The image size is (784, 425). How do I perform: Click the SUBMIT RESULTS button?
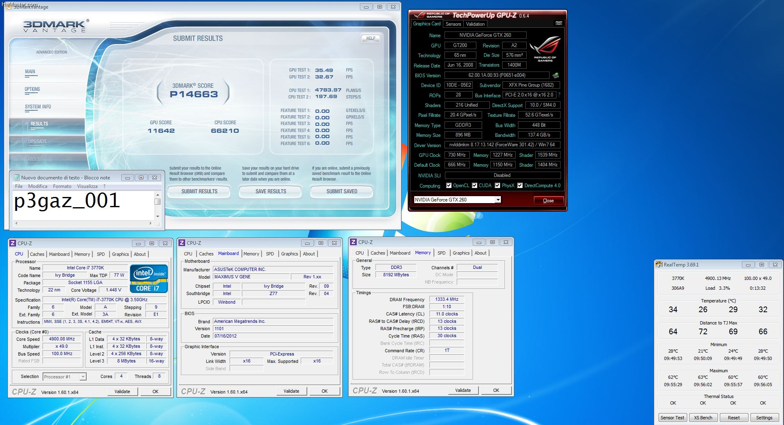coord(199,191)
